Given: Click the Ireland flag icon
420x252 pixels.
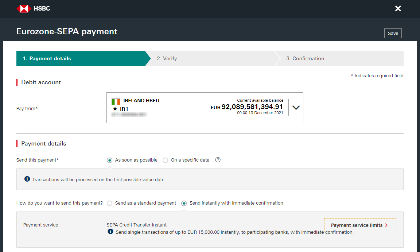Looking at the screenshot, I should point(116,101).
